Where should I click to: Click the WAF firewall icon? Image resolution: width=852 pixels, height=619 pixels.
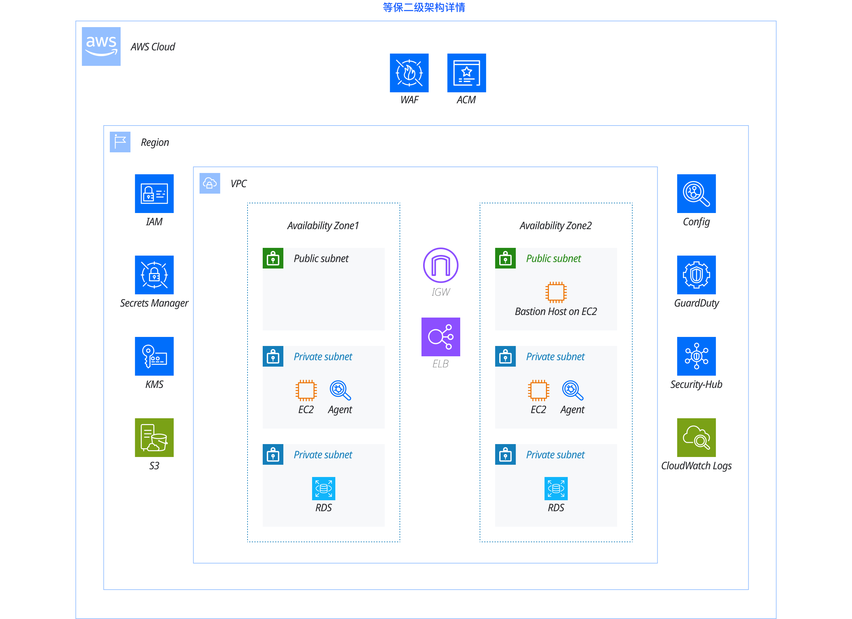click(x=409, y=73)
